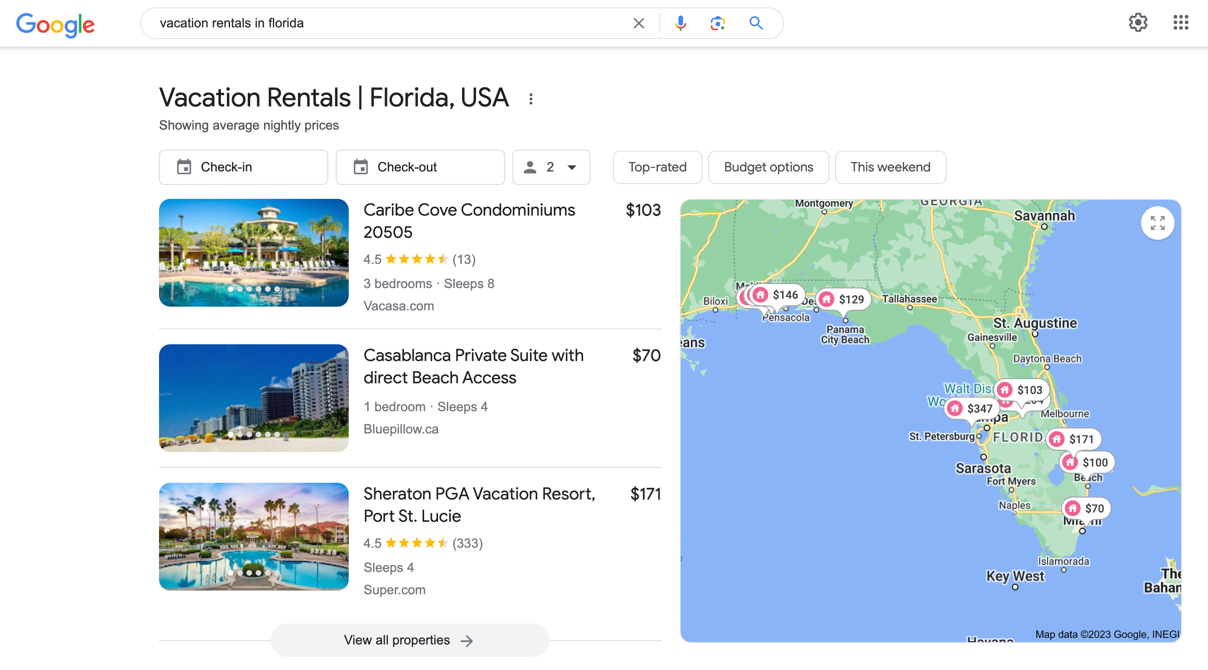Start a voice search with the microphone icon
1208x670 pixels.
click(680, 22)
